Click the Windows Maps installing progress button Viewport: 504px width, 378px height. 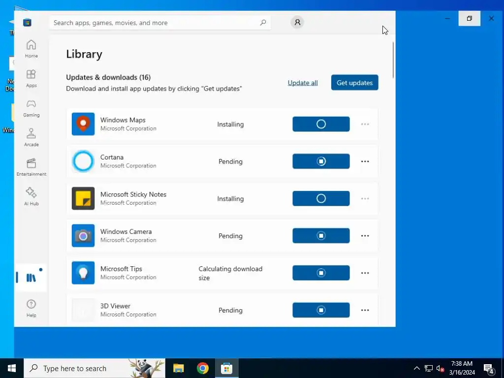(x=321, y=124)
